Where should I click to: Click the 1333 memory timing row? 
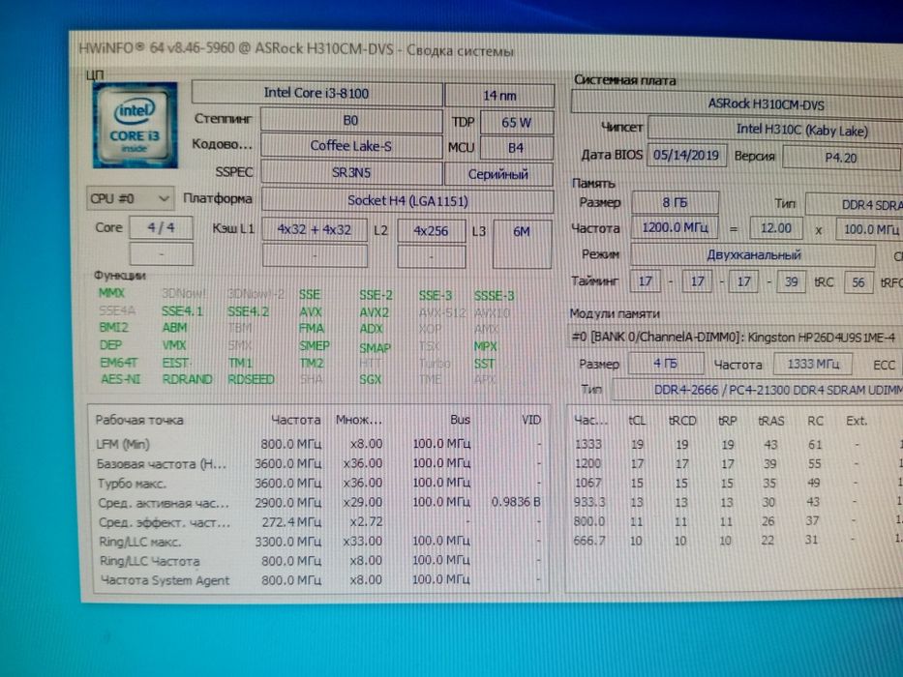pyautogui.click(x=736, y=445)
